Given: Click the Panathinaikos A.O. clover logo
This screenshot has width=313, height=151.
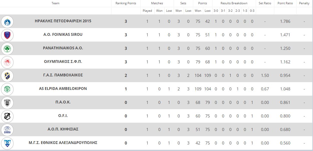Looking at the screenshot, I should [7, 49].
